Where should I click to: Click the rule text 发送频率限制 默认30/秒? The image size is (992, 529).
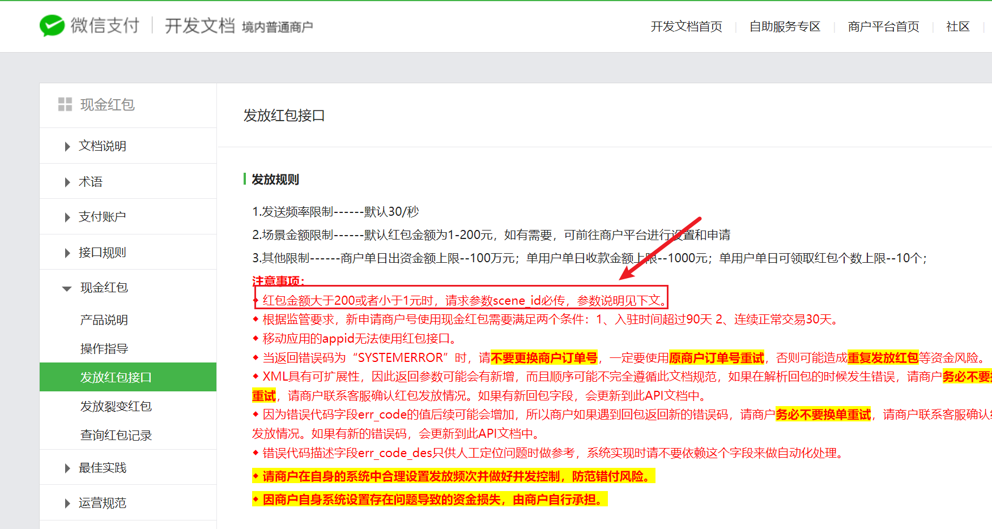click(335, 212)
